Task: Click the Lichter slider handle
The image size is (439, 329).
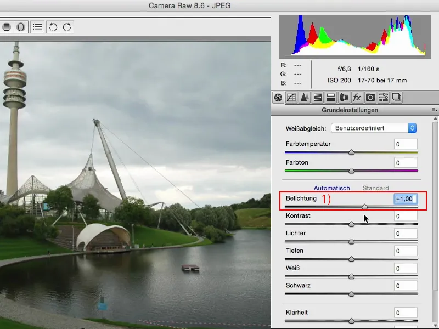Action: [351, 241]
